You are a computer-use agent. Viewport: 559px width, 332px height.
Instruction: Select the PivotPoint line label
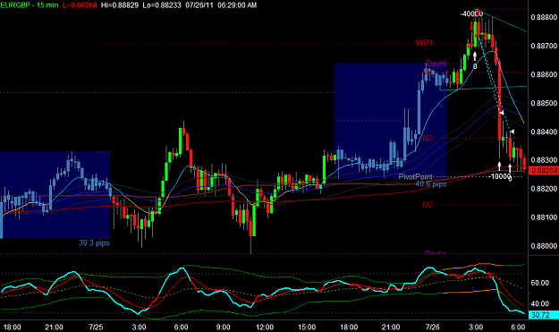pyautogui.click(x=415, y=176)
